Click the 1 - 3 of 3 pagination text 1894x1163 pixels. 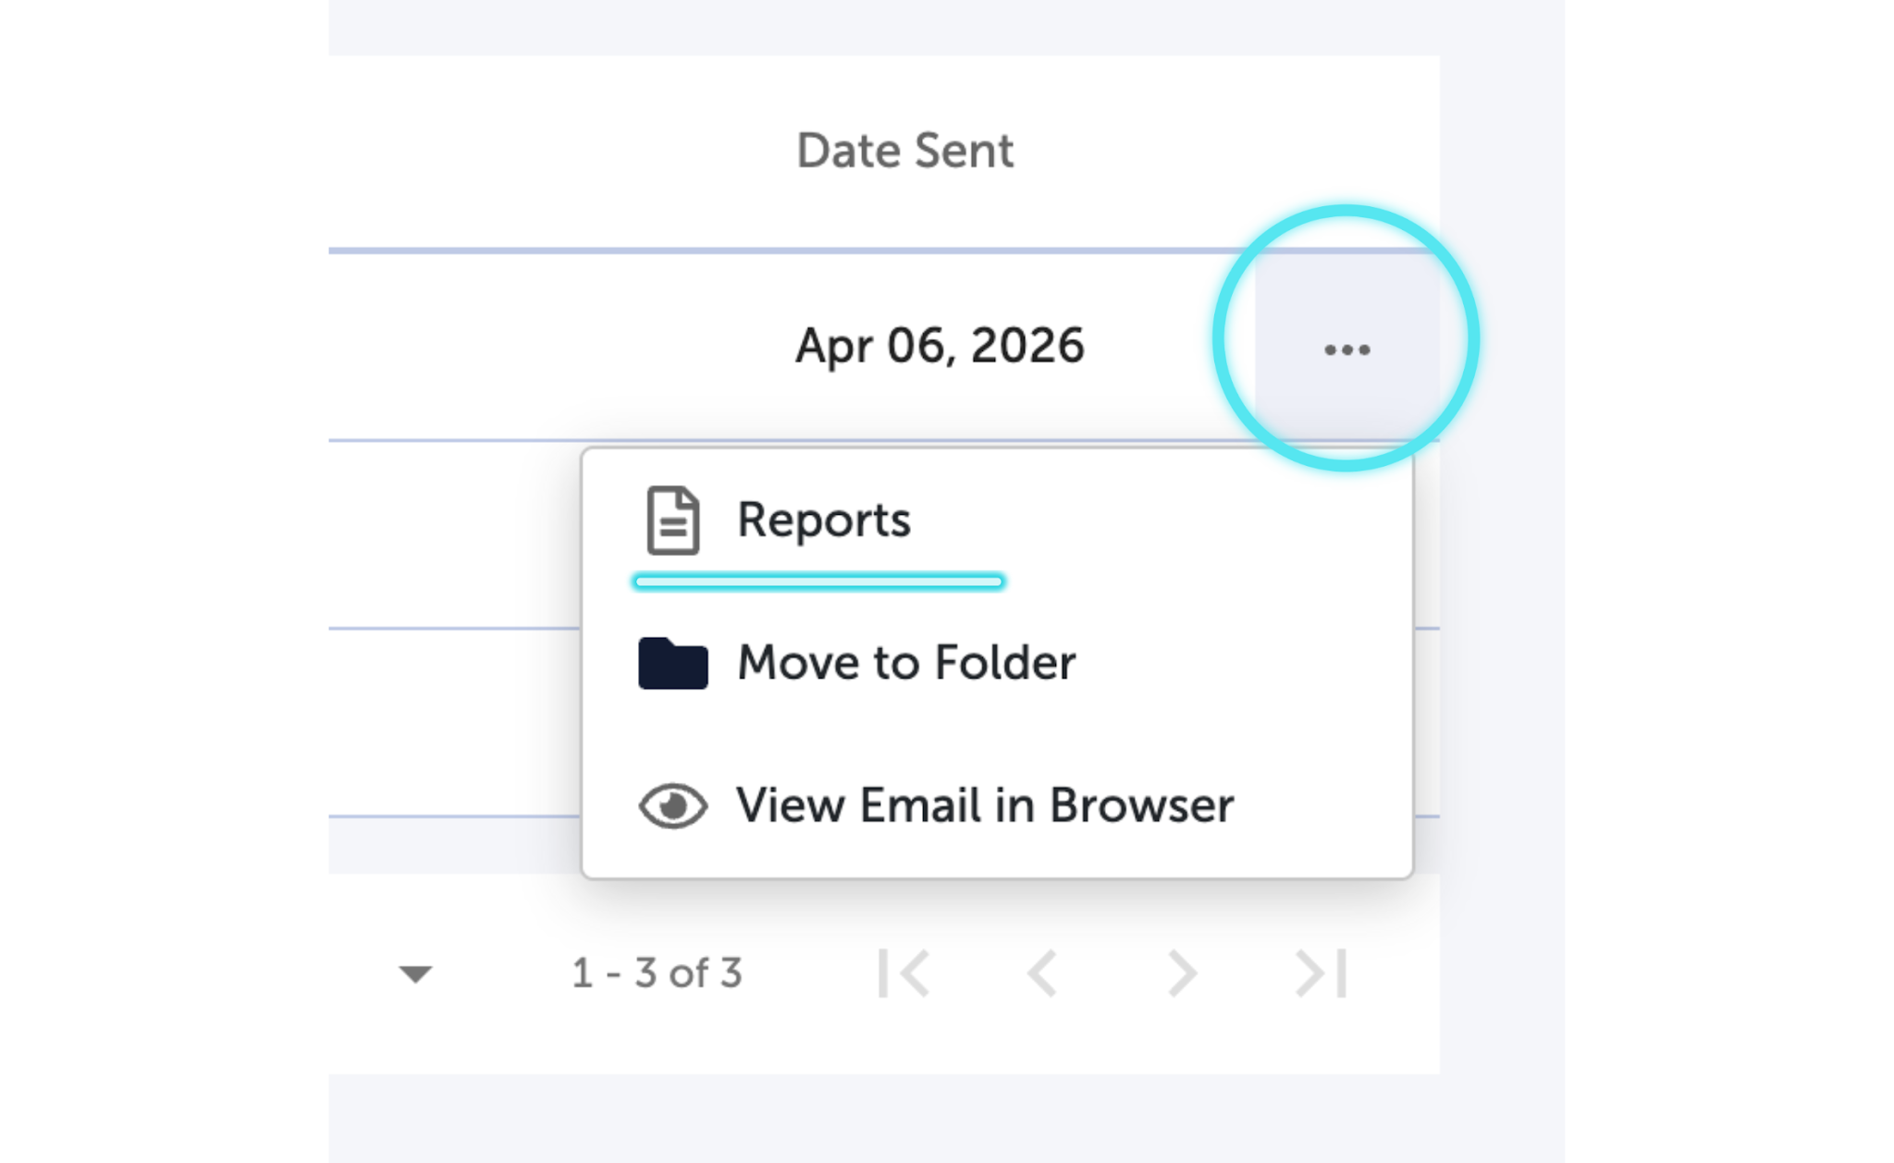click(x=657, y=973)
